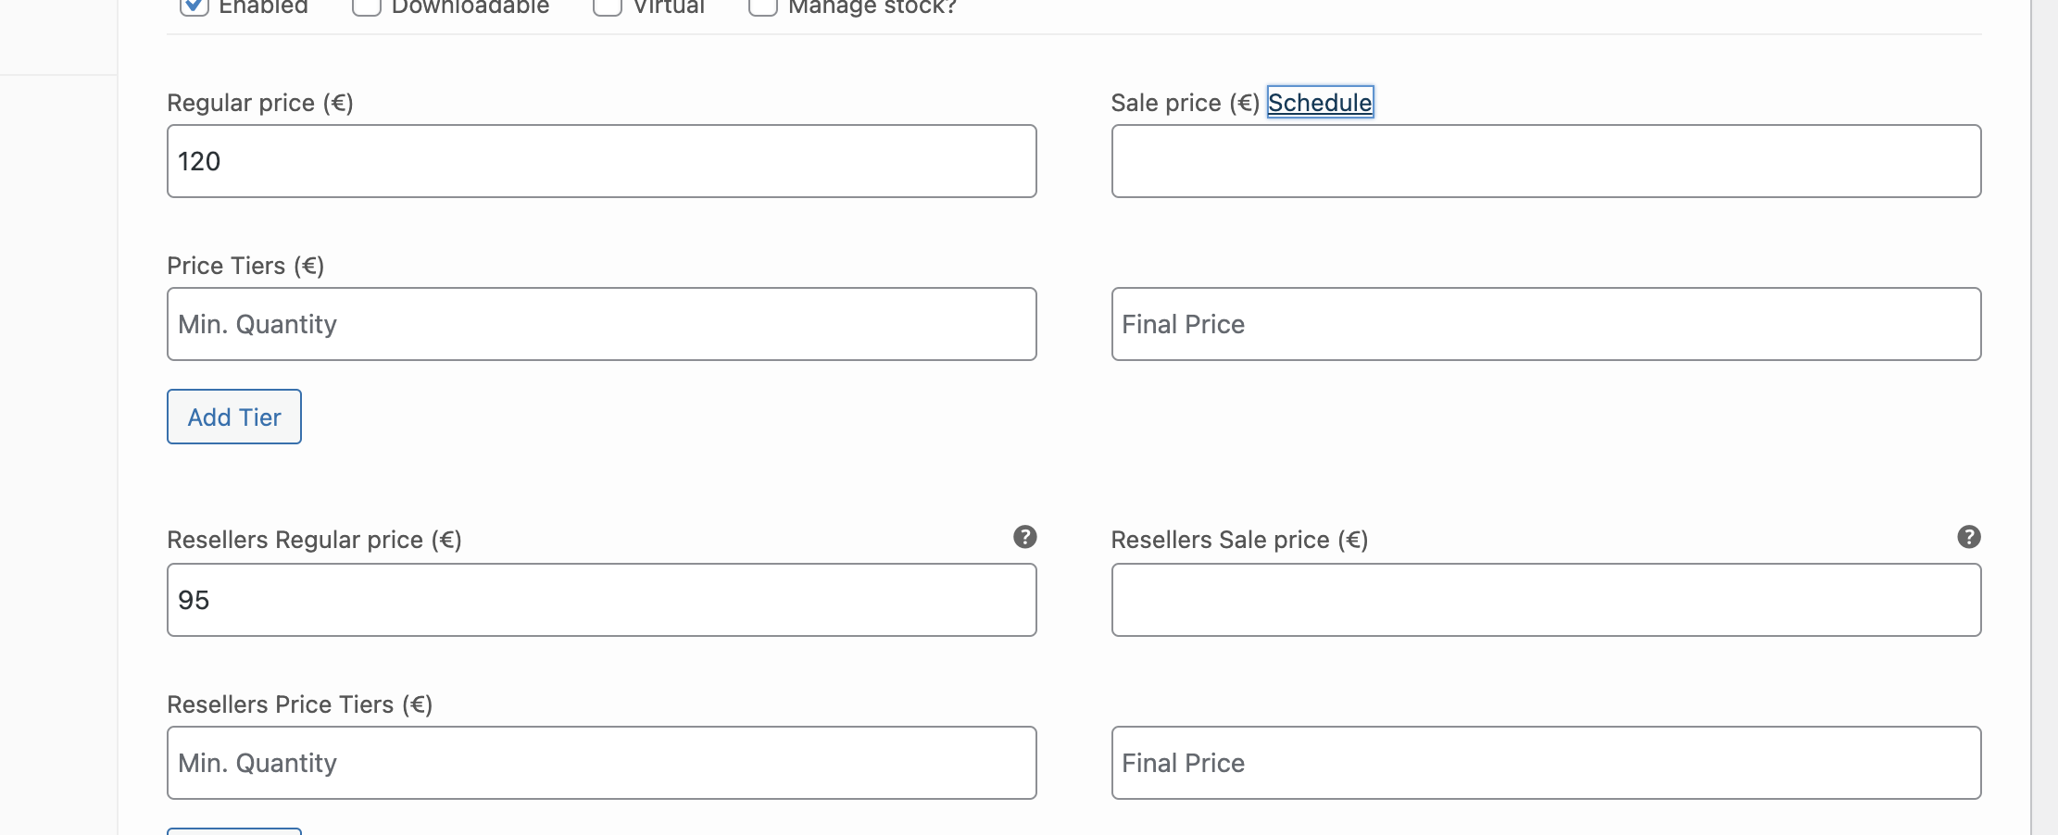The height and width of the screenshot is (835, 2058).
Task: Select Min. Quantity under Resellers Price Tiers
Action: tap(602, 763)
